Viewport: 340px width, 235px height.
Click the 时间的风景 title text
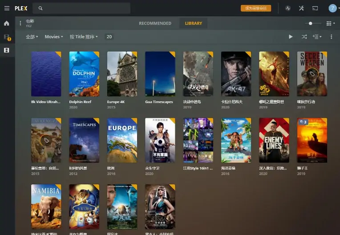pos(78,168)
